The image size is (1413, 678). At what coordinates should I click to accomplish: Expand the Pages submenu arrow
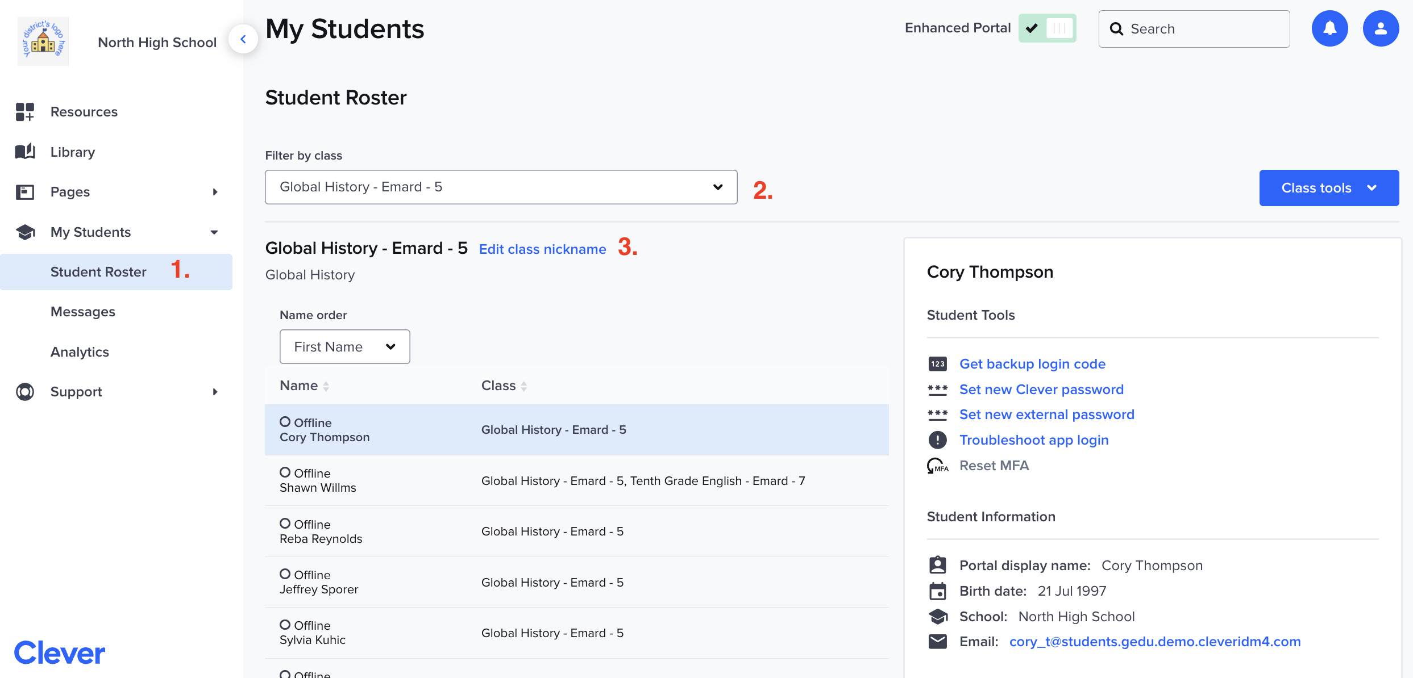point(215,192)
